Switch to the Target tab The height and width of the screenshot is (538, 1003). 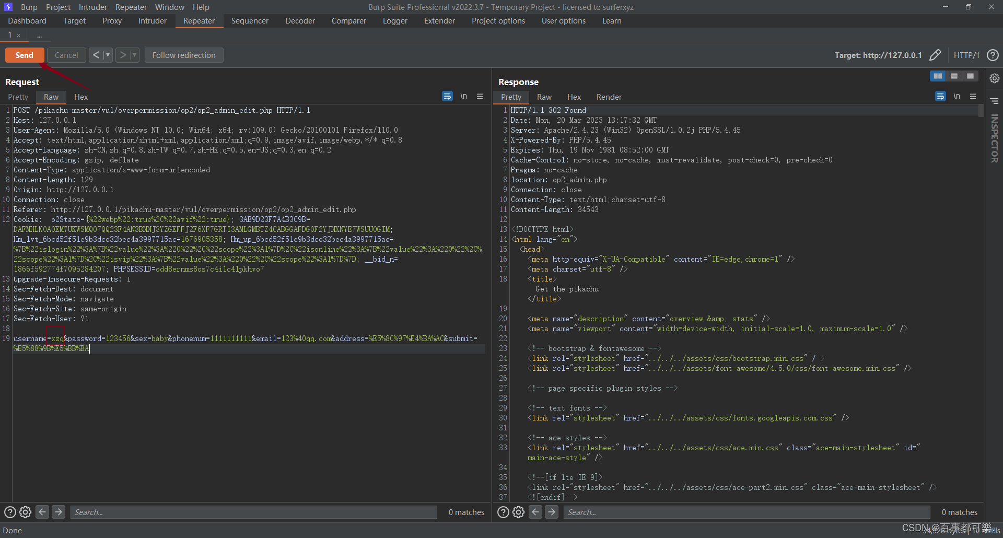coord(74,21)
